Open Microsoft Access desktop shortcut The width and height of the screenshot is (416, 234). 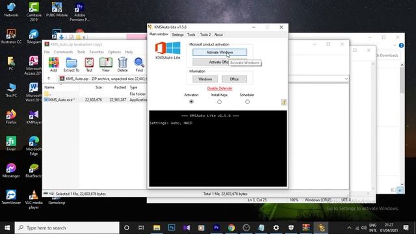(x=34, y=65)
